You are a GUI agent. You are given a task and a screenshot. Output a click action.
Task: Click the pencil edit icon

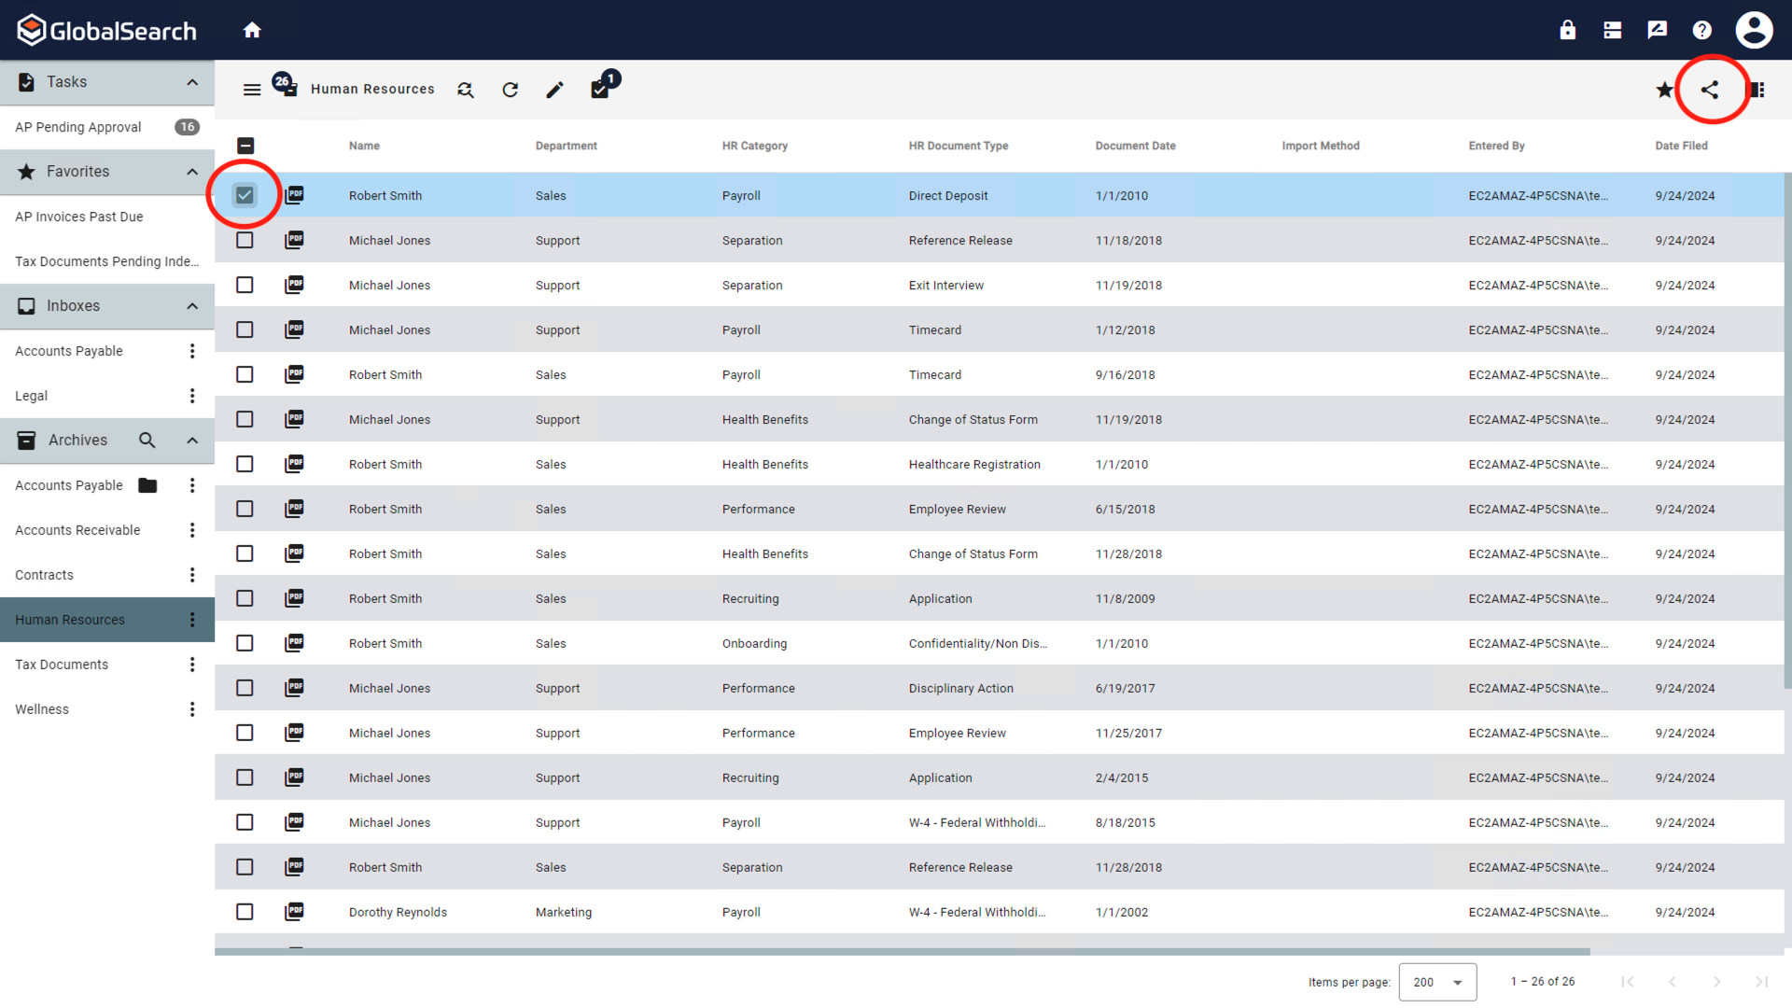[x=554, y=90]
